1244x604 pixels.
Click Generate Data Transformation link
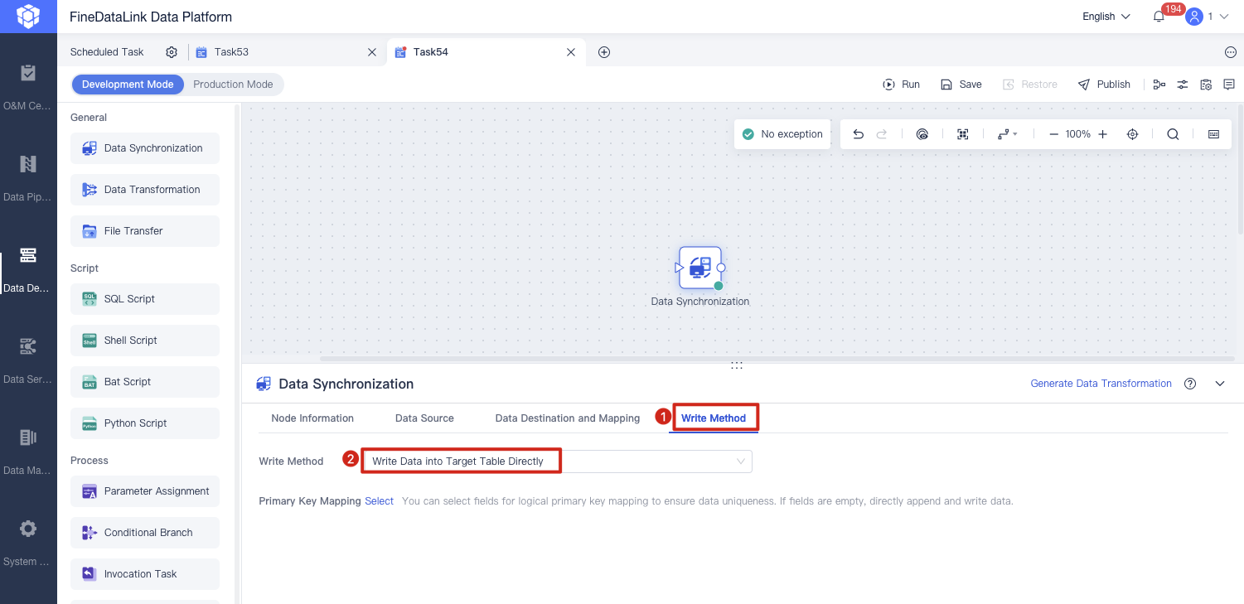1101,384
